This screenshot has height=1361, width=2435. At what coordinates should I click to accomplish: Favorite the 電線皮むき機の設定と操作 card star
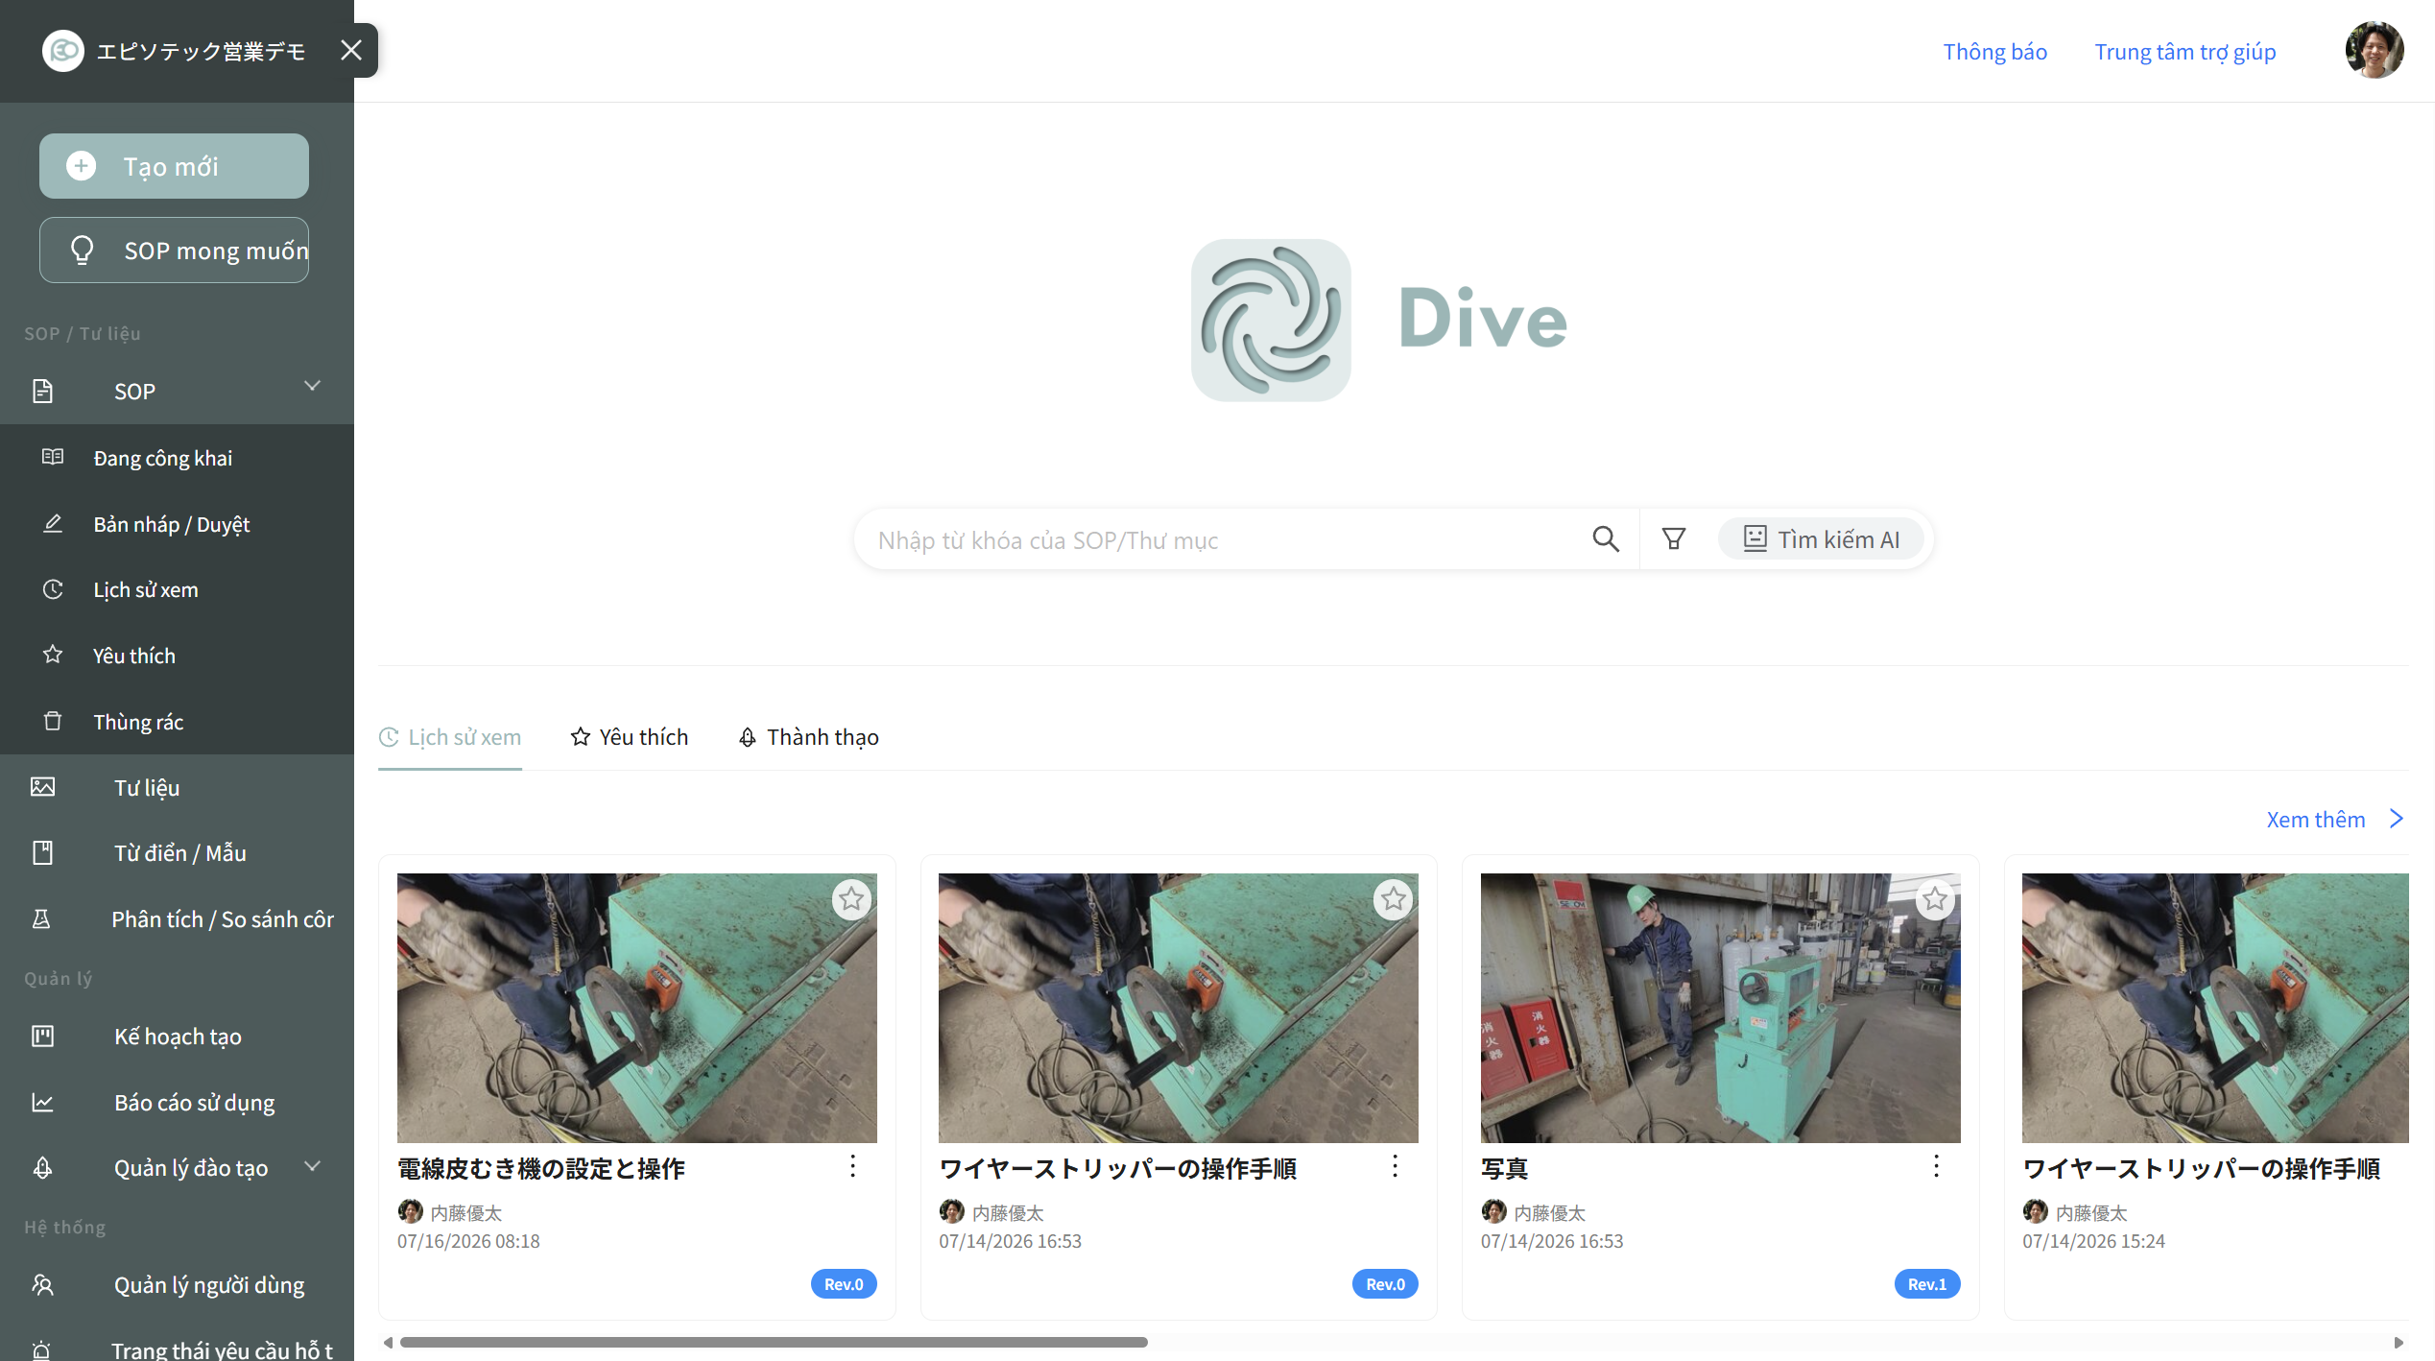(x=851, y=899)
